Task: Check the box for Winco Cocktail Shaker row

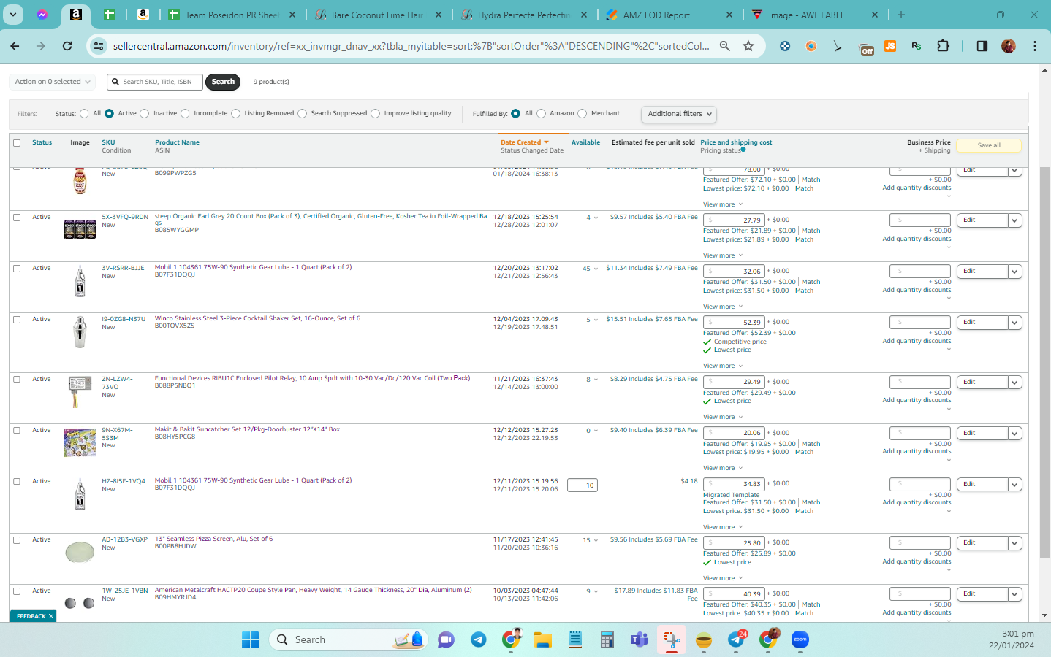Action: click(x=17, y=320)
